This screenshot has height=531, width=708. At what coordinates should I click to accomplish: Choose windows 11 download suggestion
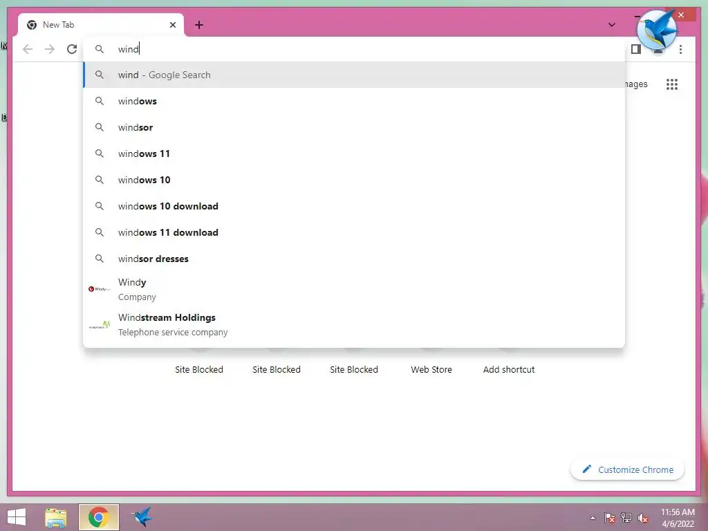pos(354,232)
